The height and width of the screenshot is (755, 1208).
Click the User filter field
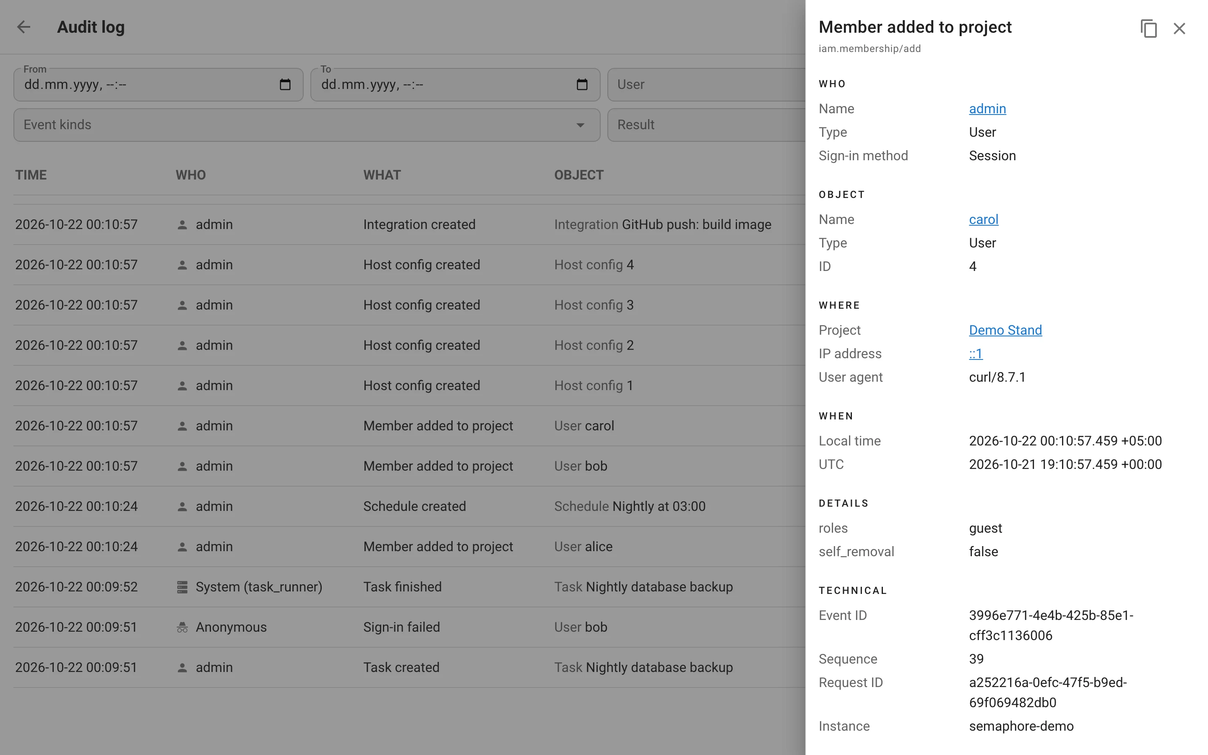pos(706,84)
